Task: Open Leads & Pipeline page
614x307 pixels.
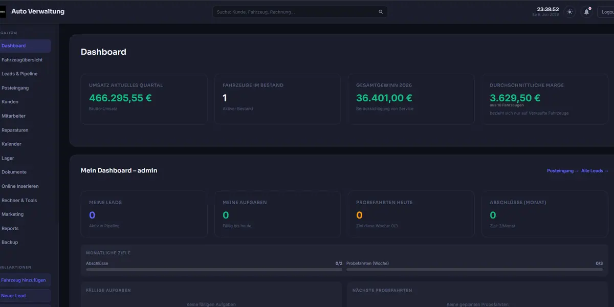Action: point(25,74)
